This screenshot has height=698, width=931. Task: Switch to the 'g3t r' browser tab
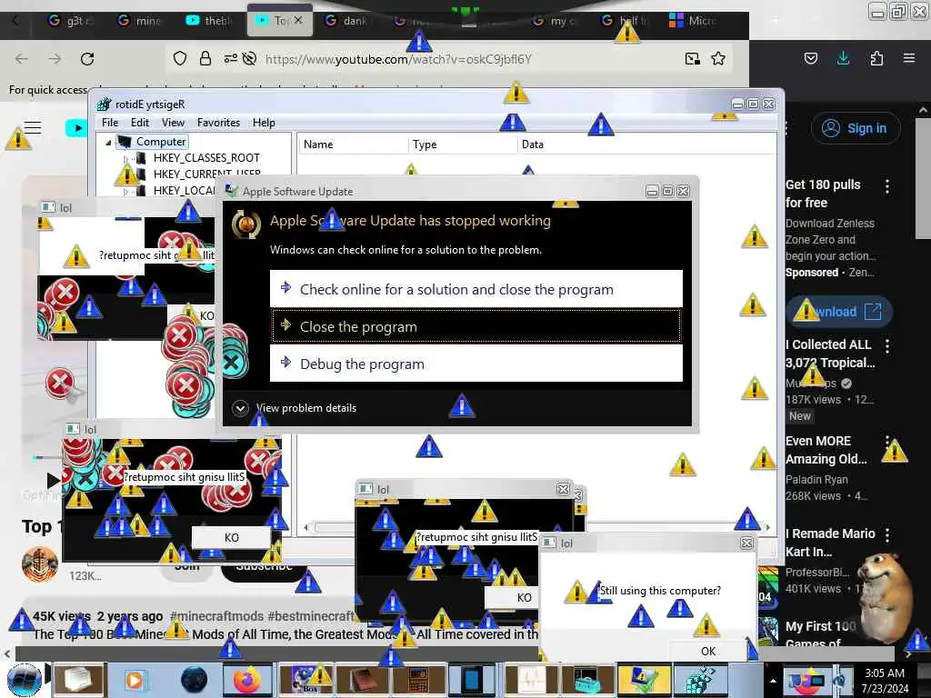(x=71, y=21)
